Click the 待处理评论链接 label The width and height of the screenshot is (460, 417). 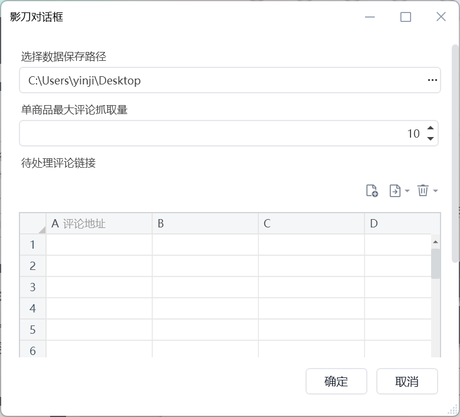pyautogui.click(x=58, y=163)
